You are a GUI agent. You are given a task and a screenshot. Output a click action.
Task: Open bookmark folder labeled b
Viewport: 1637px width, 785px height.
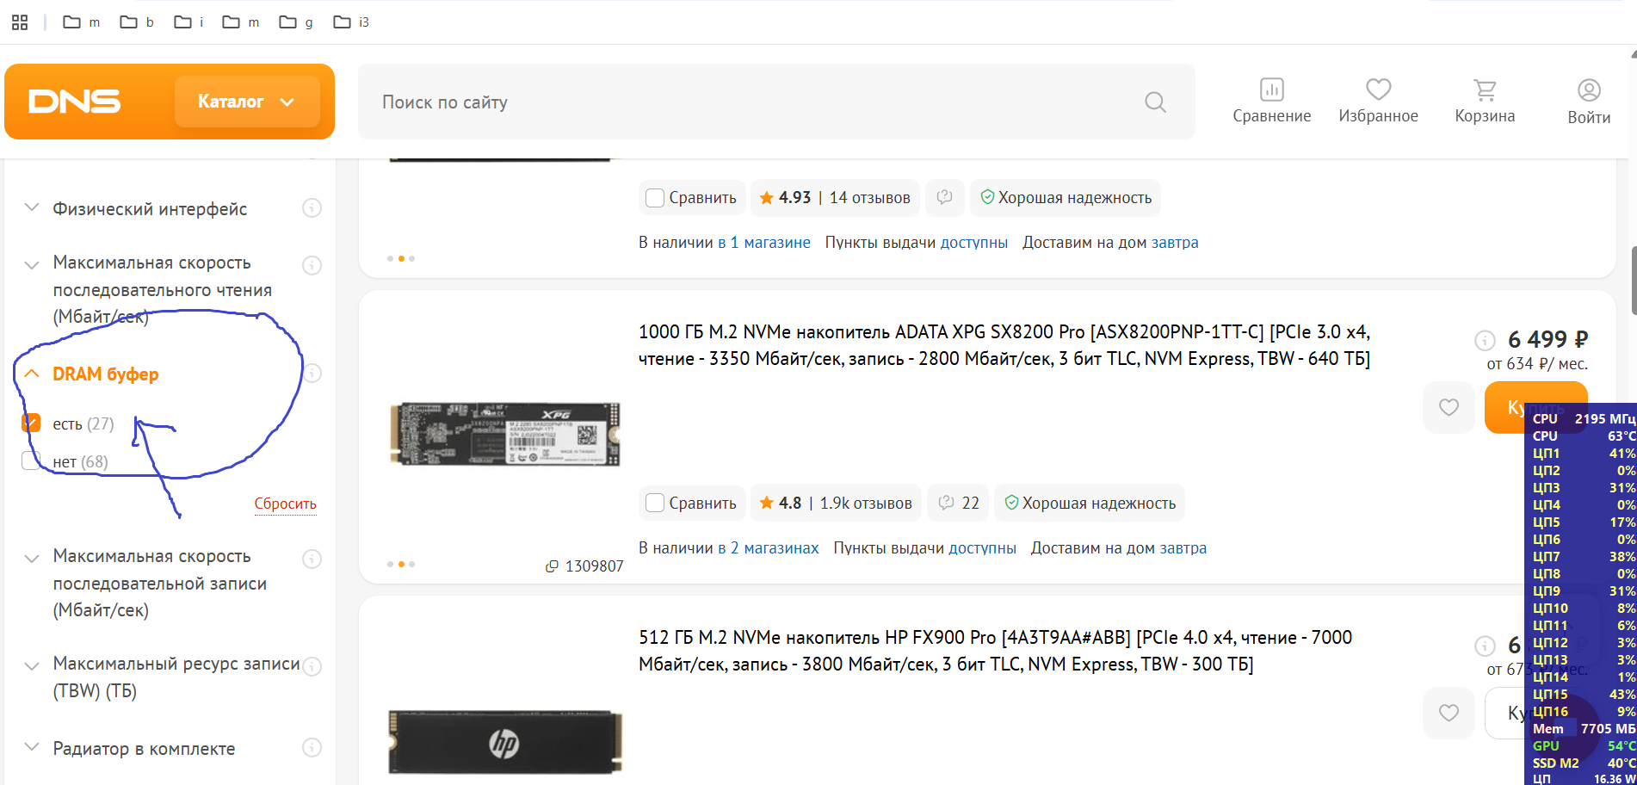point(137,22)
